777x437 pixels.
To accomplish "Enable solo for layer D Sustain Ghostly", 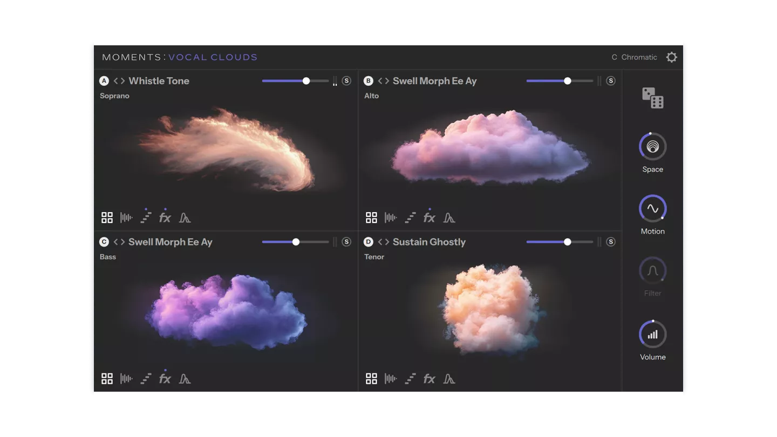I will (x=610, y=242).
